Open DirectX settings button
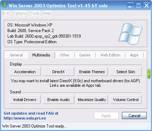The width and height of the screenshot is (152, 131). pos(58,72)
